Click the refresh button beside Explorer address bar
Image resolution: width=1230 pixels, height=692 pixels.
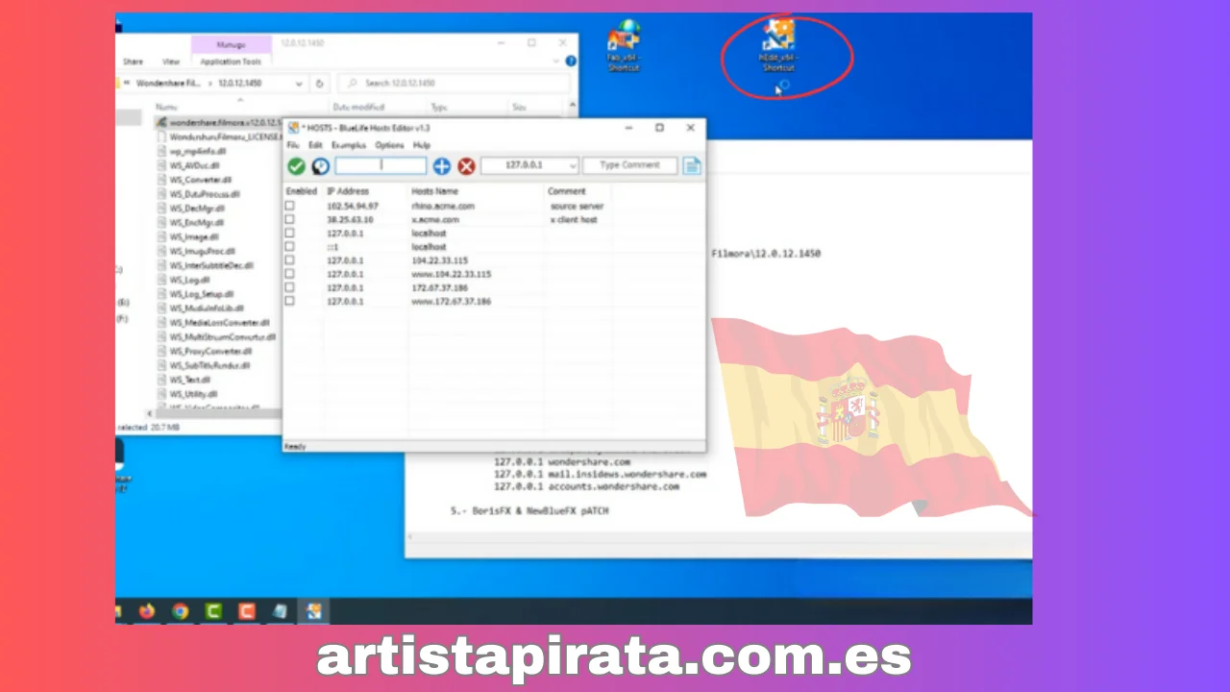point(320,84)
